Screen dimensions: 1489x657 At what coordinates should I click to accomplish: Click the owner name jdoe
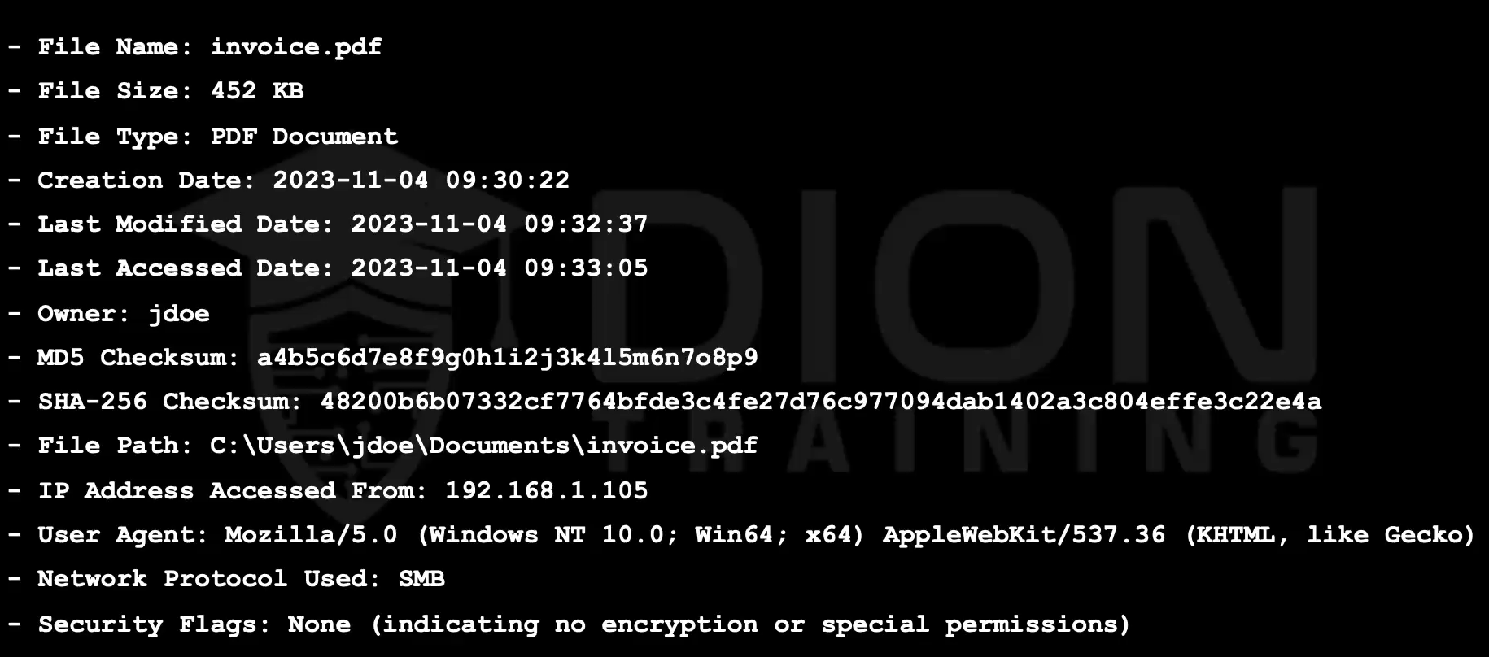[179, 313]
